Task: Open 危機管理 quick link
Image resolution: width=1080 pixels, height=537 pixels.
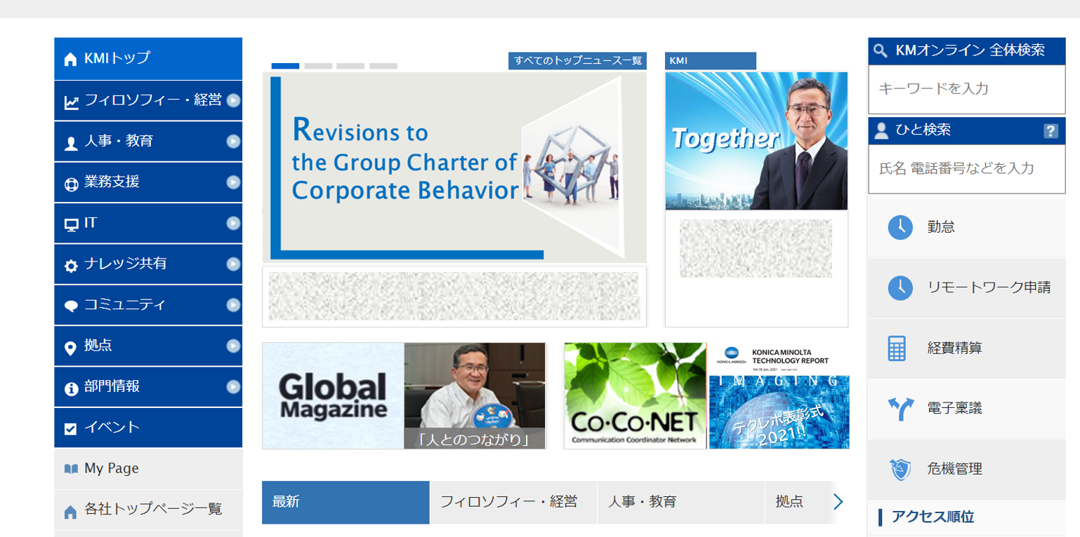Action: click(x=966, y=469)
